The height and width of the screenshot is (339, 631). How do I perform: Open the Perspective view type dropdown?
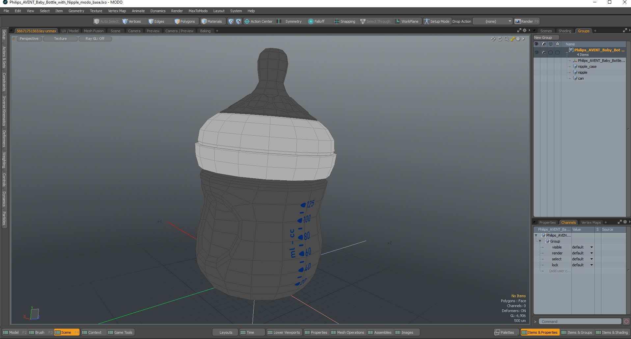(x=29, y=39)
